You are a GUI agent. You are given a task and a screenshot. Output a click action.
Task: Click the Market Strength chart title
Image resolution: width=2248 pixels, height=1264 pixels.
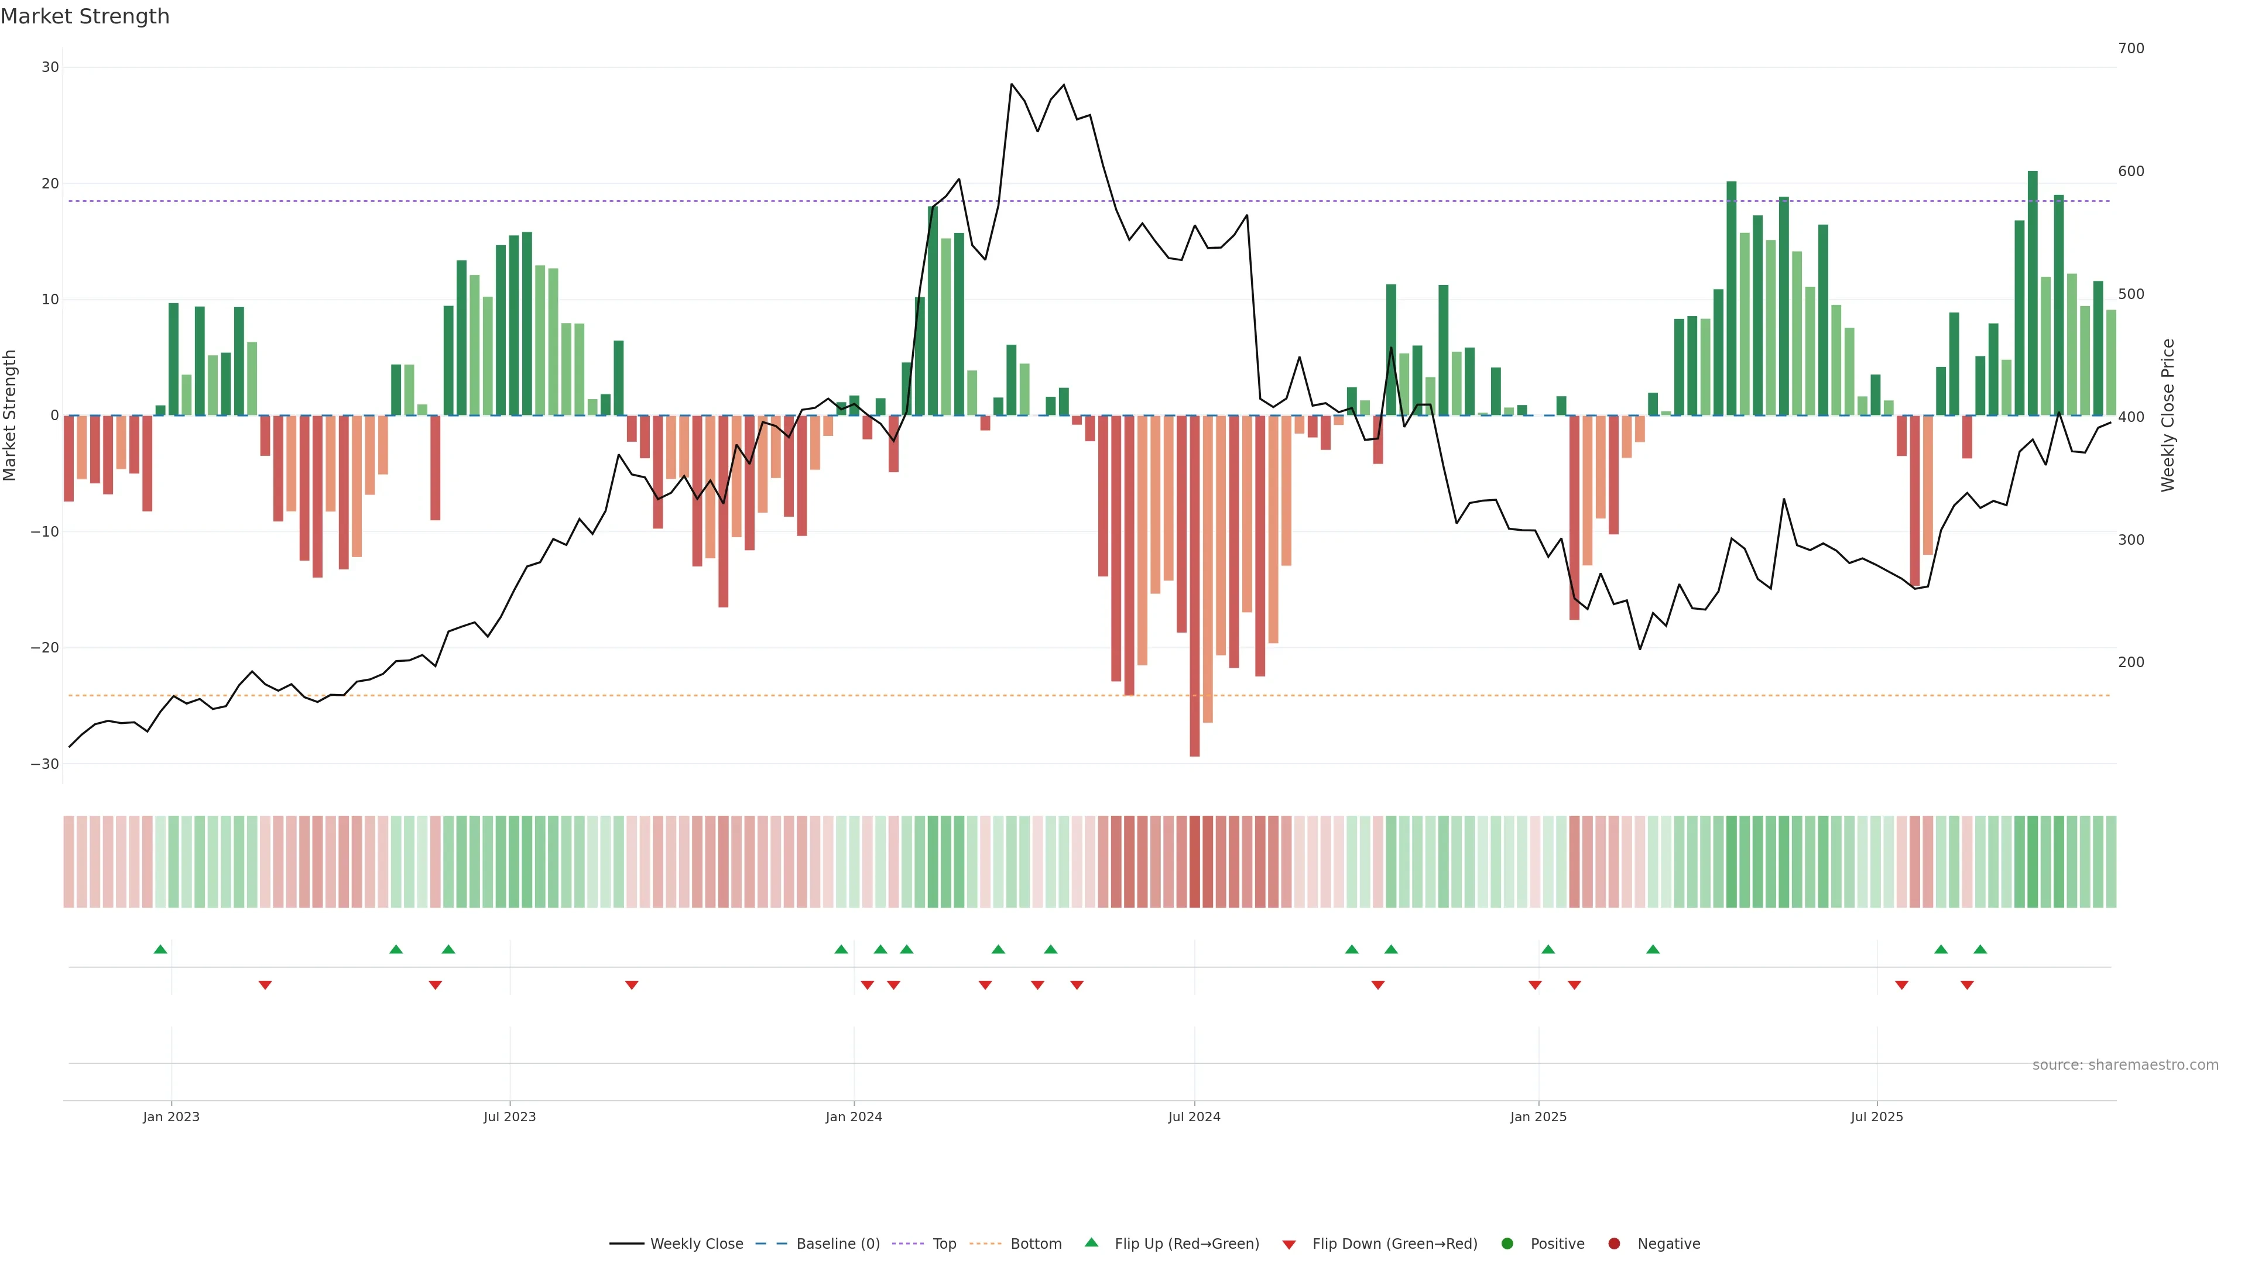(85, 16)
